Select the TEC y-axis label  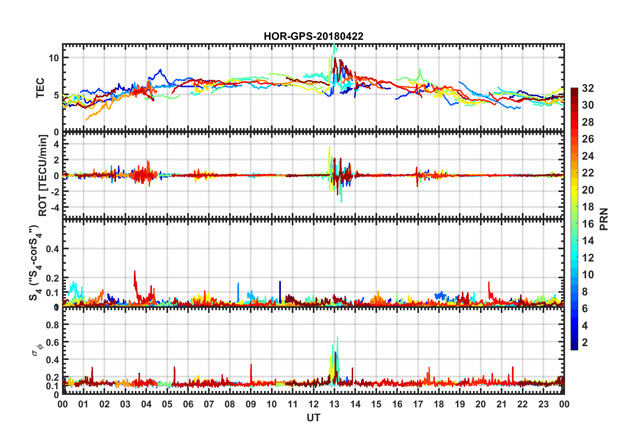click(x=40, y=88)
